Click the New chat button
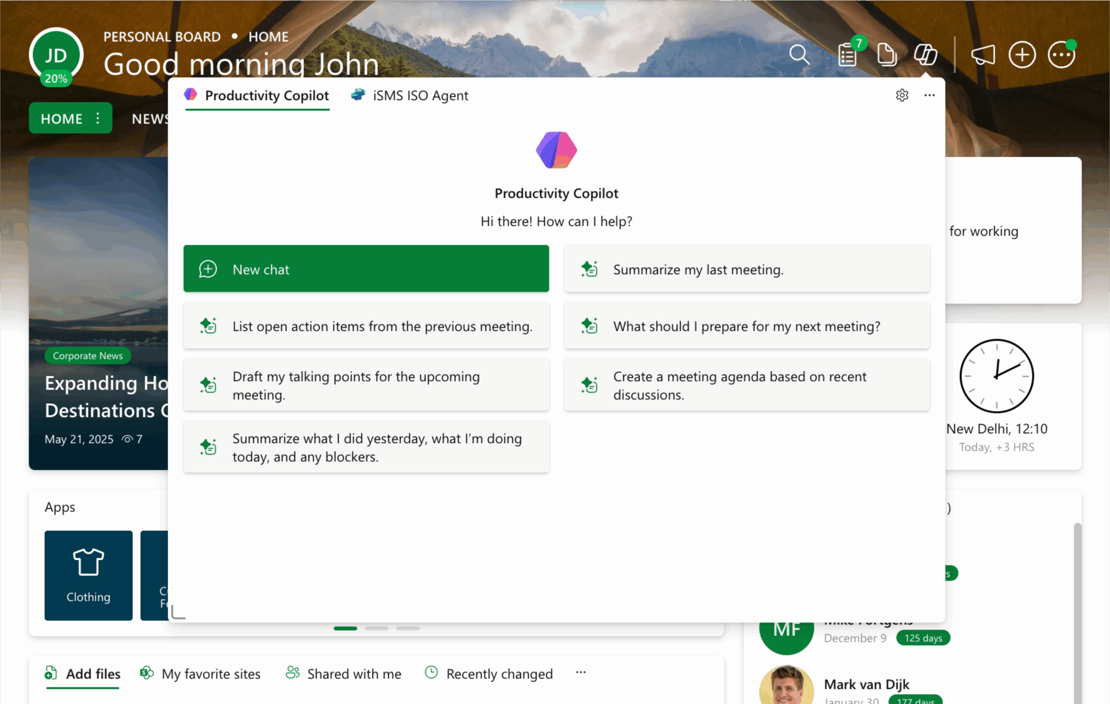Screen dimensions: 1110x704 click(x=366, y=269)
